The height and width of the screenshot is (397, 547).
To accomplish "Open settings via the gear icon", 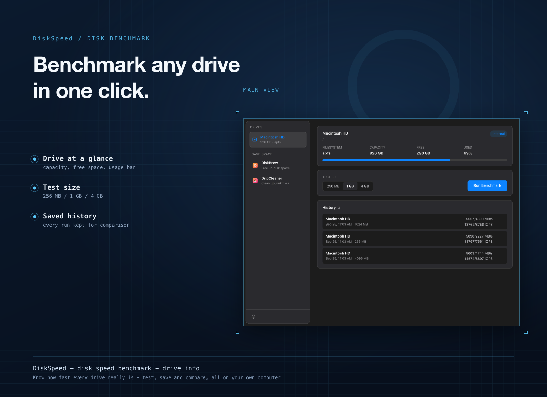I will (x=254, y=317).
